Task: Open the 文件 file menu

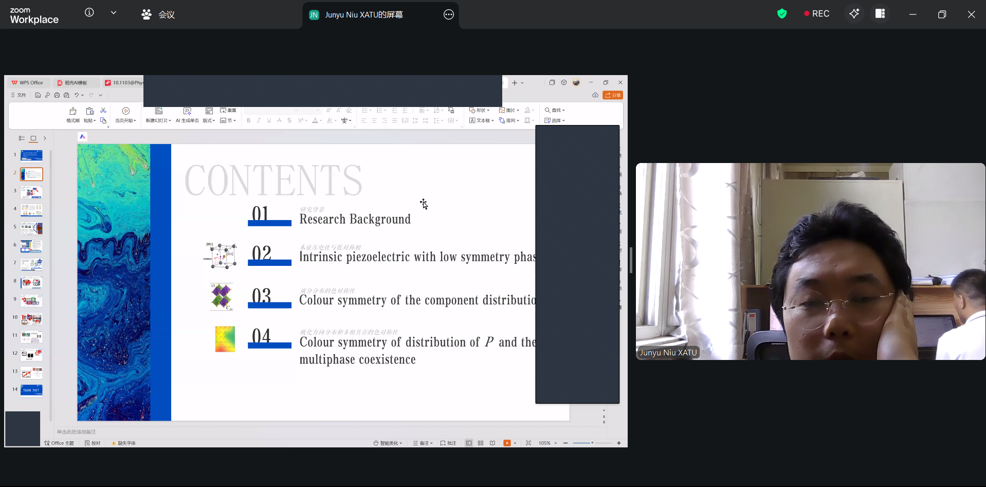Action: [x=19, y=95]
